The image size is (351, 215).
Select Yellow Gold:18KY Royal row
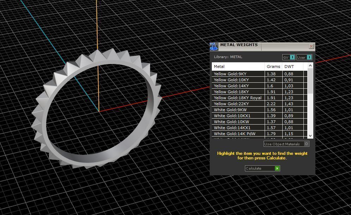(259, 98)
